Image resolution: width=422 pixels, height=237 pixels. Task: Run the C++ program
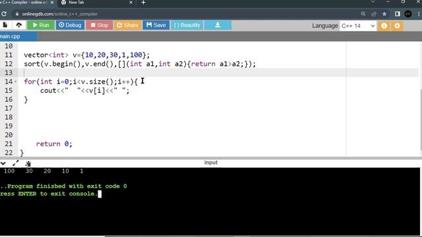click(x=41, y=25)
